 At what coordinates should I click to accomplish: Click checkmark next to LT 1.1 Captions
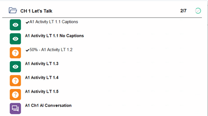click(27, 22)
